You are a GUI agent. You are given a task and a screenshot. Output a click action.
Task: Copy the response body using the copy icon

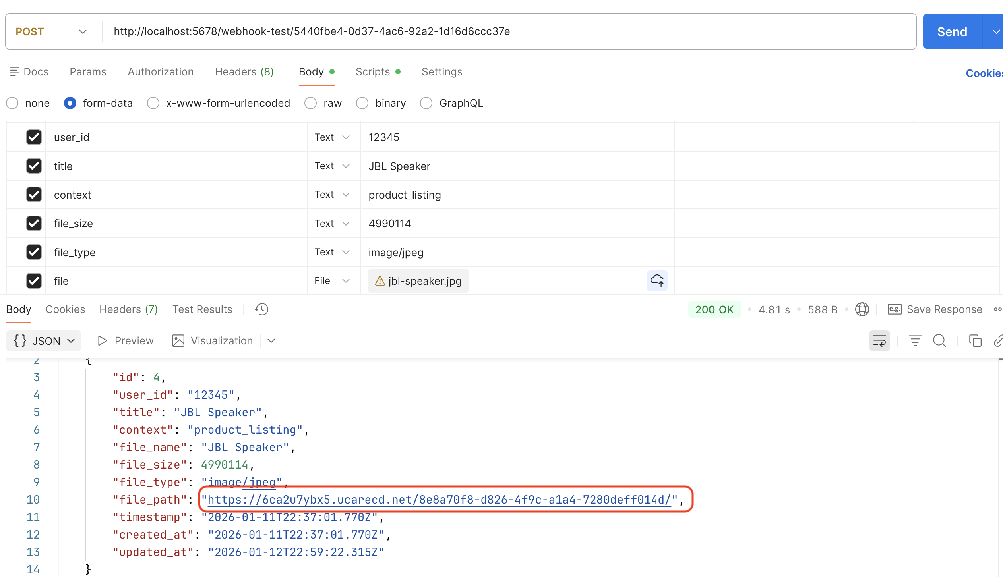click(x=975, y=340)
